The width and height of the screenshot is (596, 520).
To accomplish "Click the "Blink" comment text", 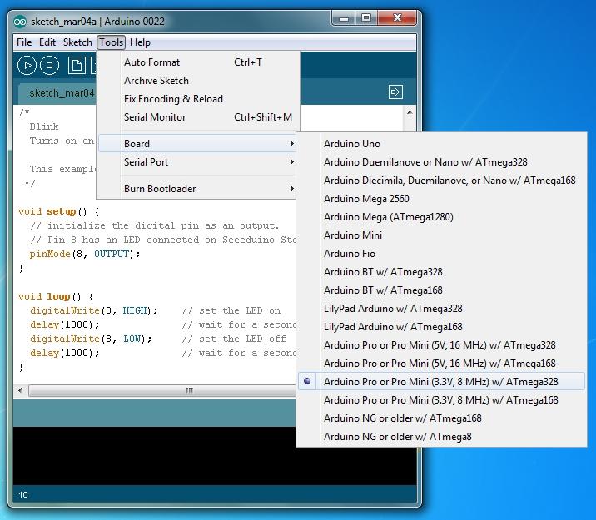I will click(x=44, y=126).
